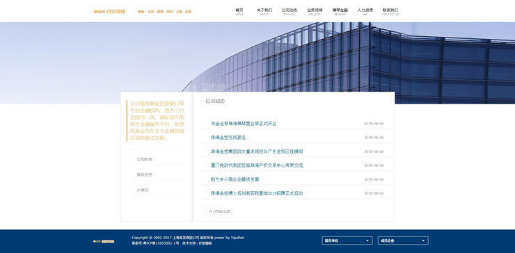515x253 pixels.
Task: Click the small logo in the footer
Action: [104, 241]
